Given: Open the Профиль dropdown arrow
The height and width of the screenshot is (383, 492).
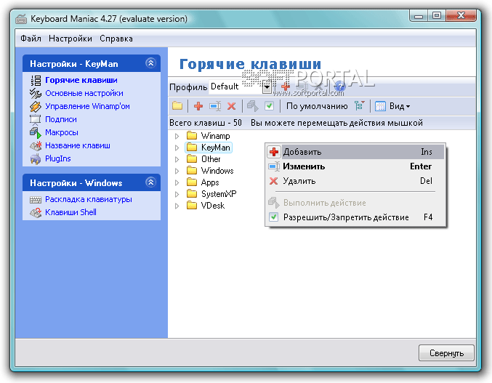Looking at the screenshot, I should coord(267,87).
